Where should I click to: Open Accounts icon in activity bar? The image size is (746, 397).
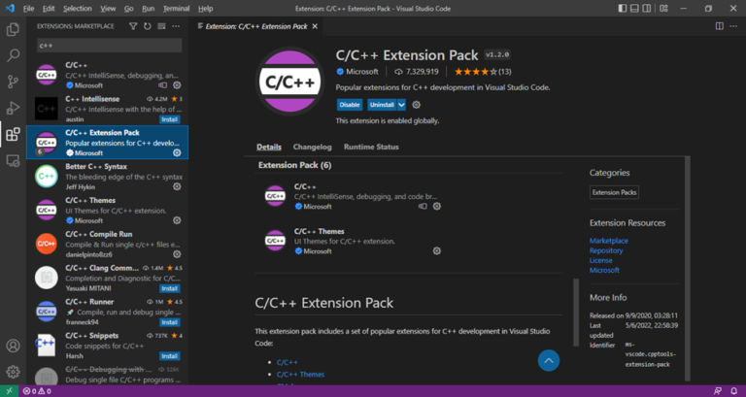click(13, 346)
